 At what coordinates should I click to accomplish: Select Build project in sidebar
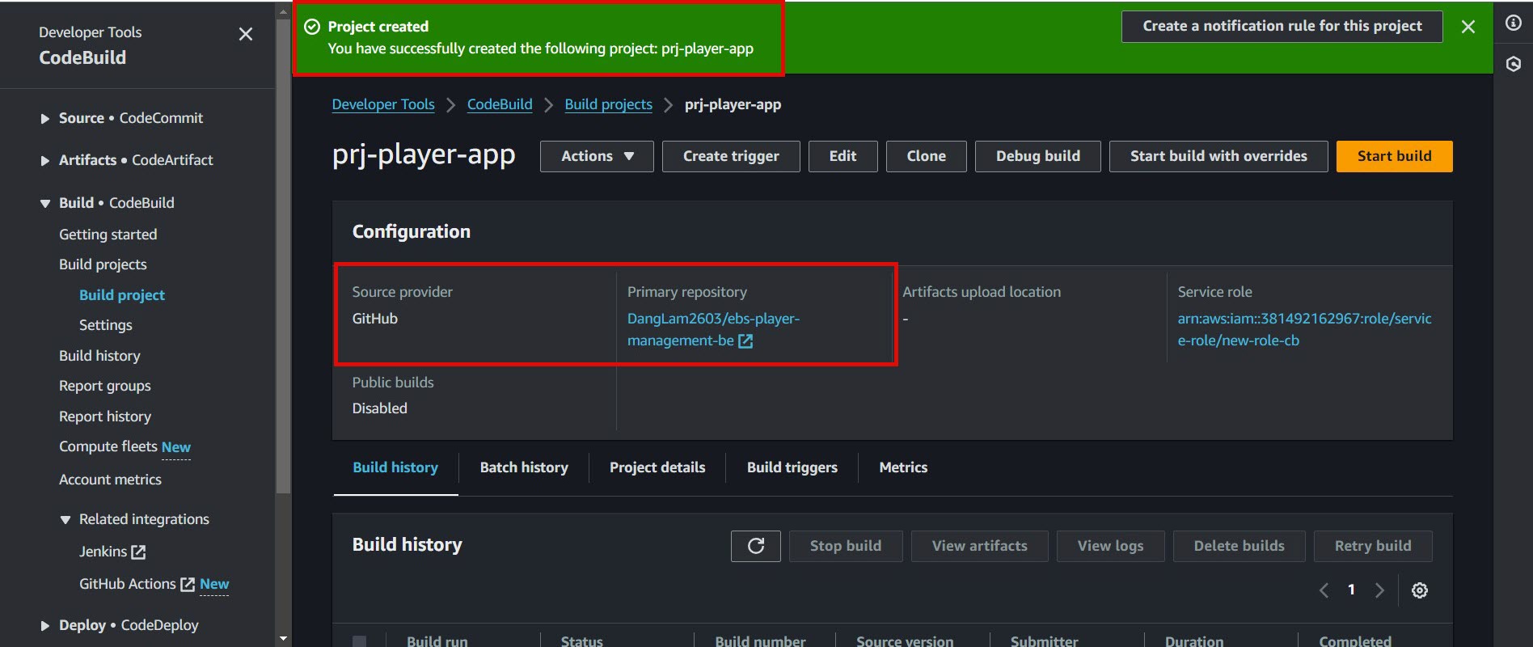coord(122,295)
